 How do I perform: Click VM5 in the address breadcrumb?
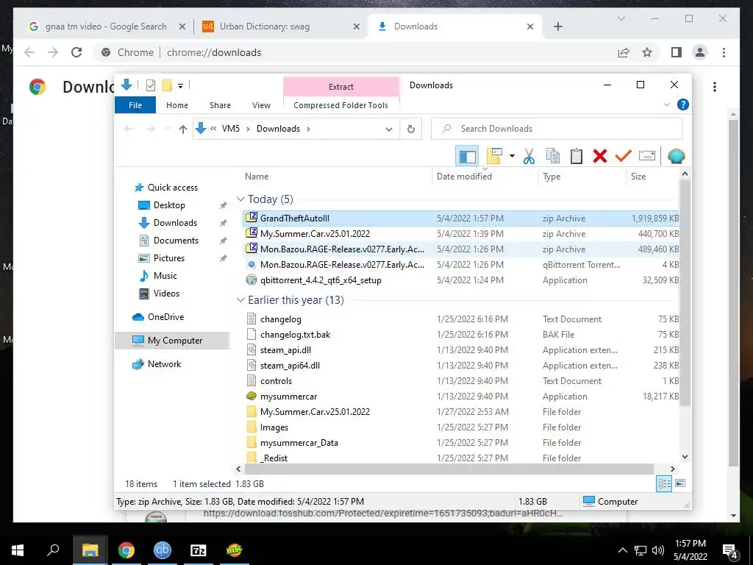[230, 129]
